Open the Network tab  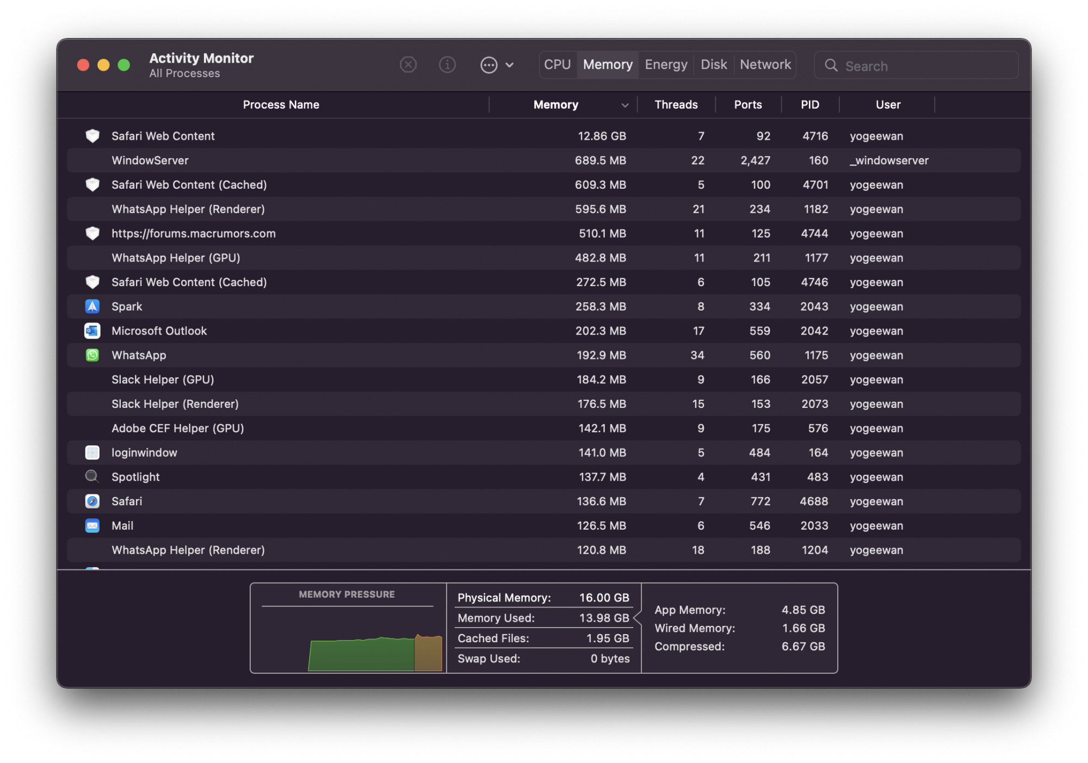[765, 65]
